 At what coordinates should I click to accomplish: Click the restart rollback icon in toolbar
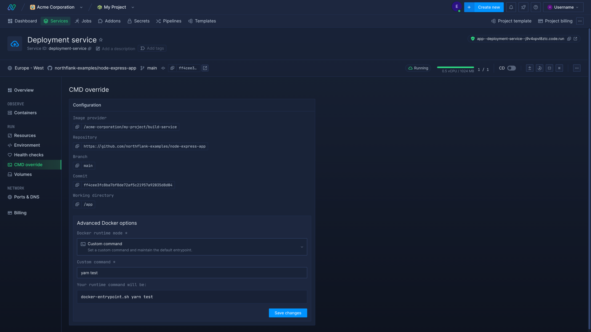(540, 68)
